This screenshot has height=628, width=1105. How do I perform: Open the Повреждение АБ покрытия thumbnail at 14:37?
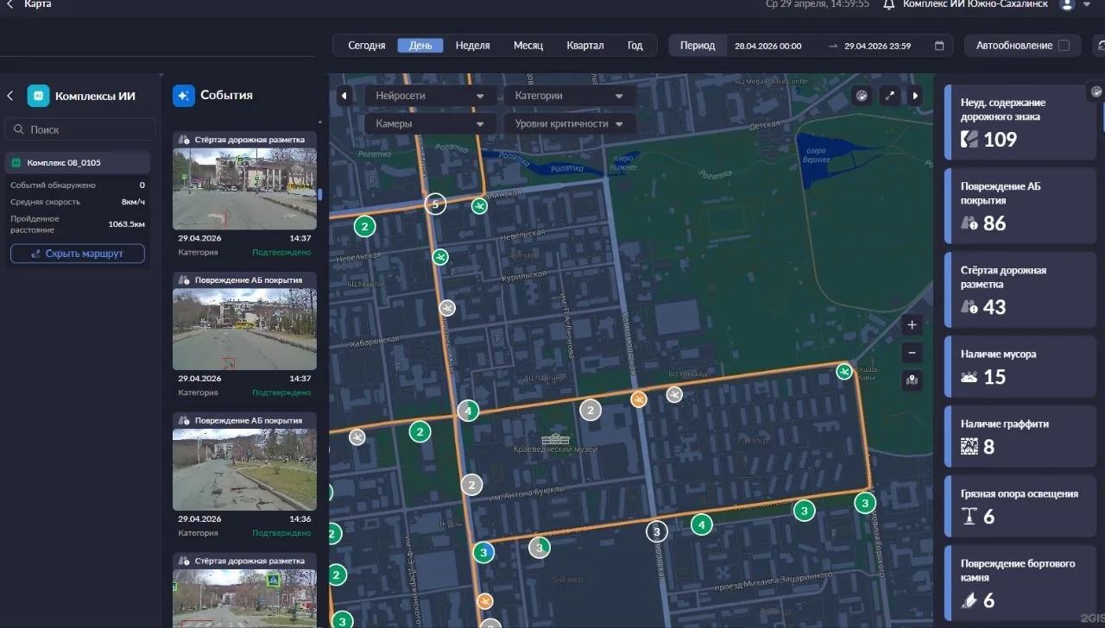pyautogui.click(x=244, y=329)
